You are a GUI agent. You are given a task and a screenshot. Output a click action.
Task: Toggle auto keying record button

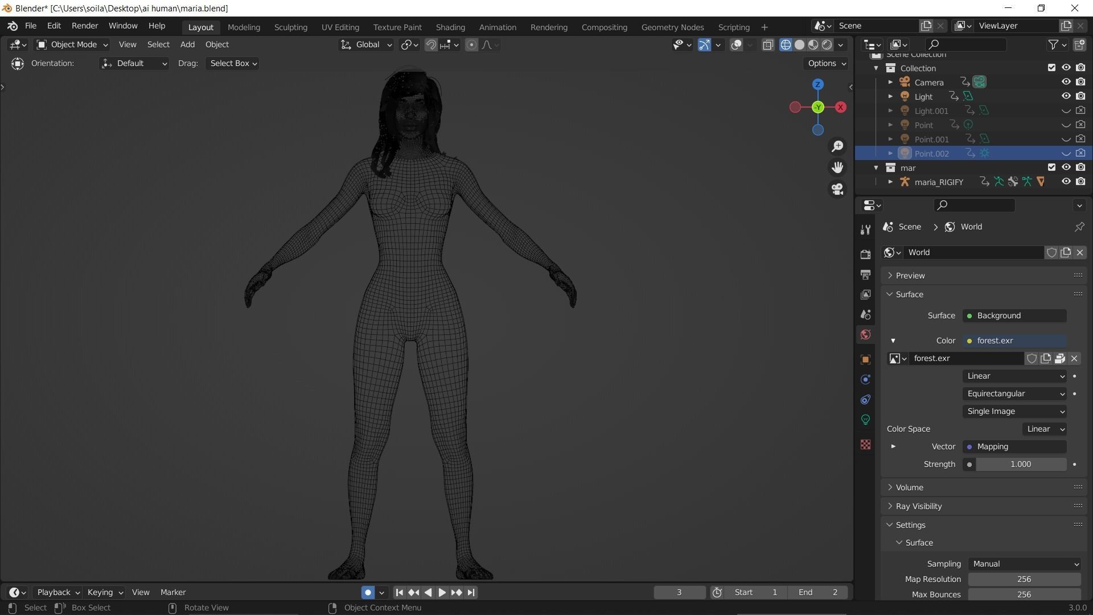tap(368, 592)
